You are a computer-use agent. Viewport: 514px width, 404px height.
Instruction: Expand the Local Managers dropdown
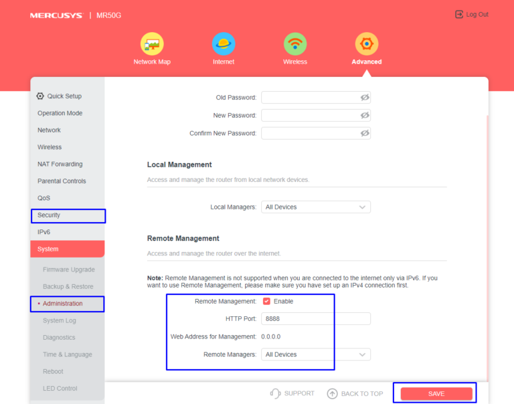(315, 207)
